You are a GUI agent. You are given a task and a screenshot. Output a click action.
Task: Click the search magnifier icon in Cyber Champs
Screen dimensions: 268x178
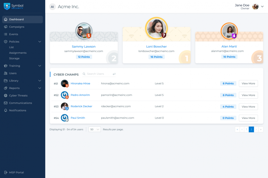pos(84,74)
